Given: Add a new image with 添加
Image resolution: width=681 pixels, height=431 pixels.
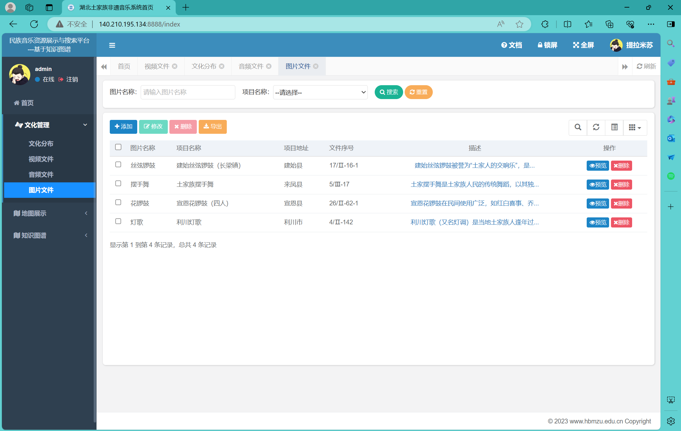Looking at the screenshot, I should click(123, 127).
